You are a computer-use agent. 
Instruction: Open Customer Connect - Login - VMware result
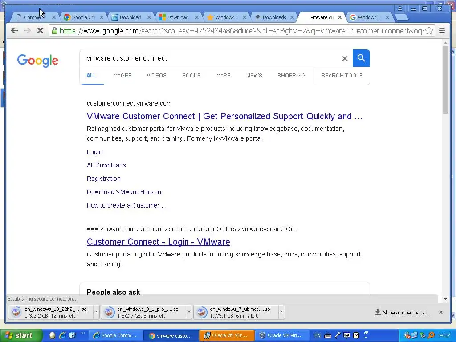point(158,242)
